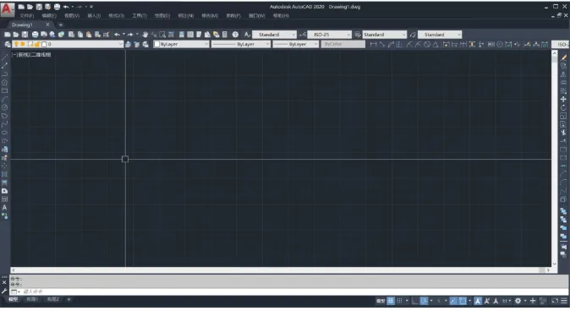The width and height of the screenshot is (570, 311).
Task: Open the Layer Properties Manager icon
Action: pyautogui.click(x=8, y=44)
